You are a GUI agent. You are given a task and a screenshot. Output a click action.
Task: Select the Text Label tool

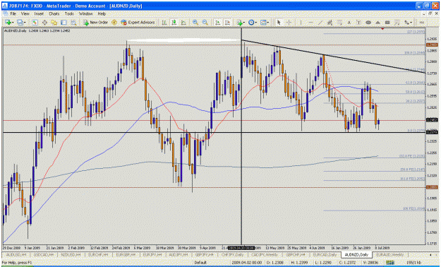point(358,23)
